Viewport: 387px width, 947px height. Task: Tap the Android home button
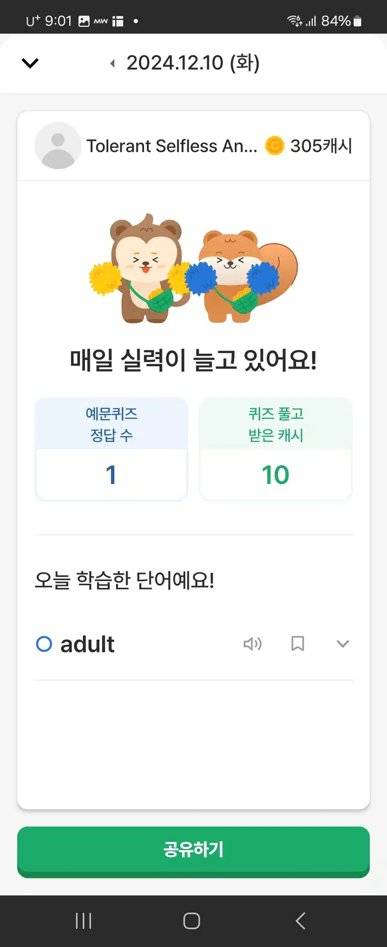pos(191,921)
